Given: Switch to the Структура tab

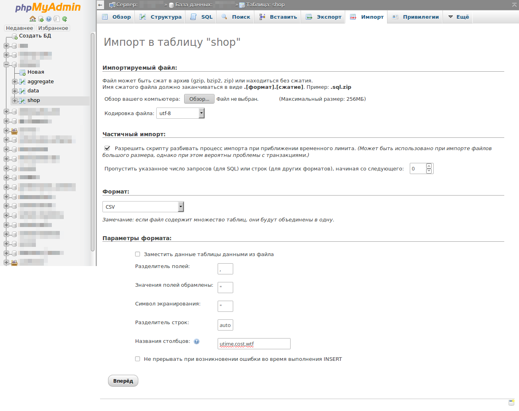Looking at the screenshot, I should (x=160, y=17).
